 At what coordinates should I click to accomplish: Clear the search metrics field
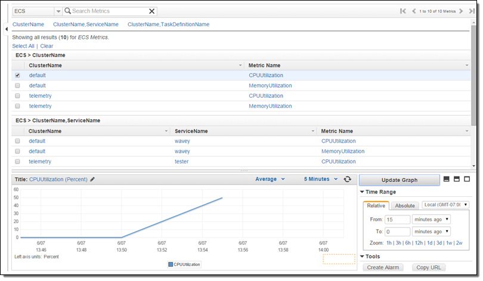click(x=151, y=11)
